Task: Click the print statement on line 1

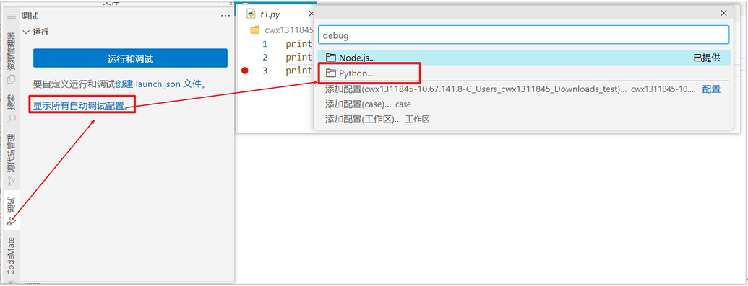Action: [x=299, y=44]
